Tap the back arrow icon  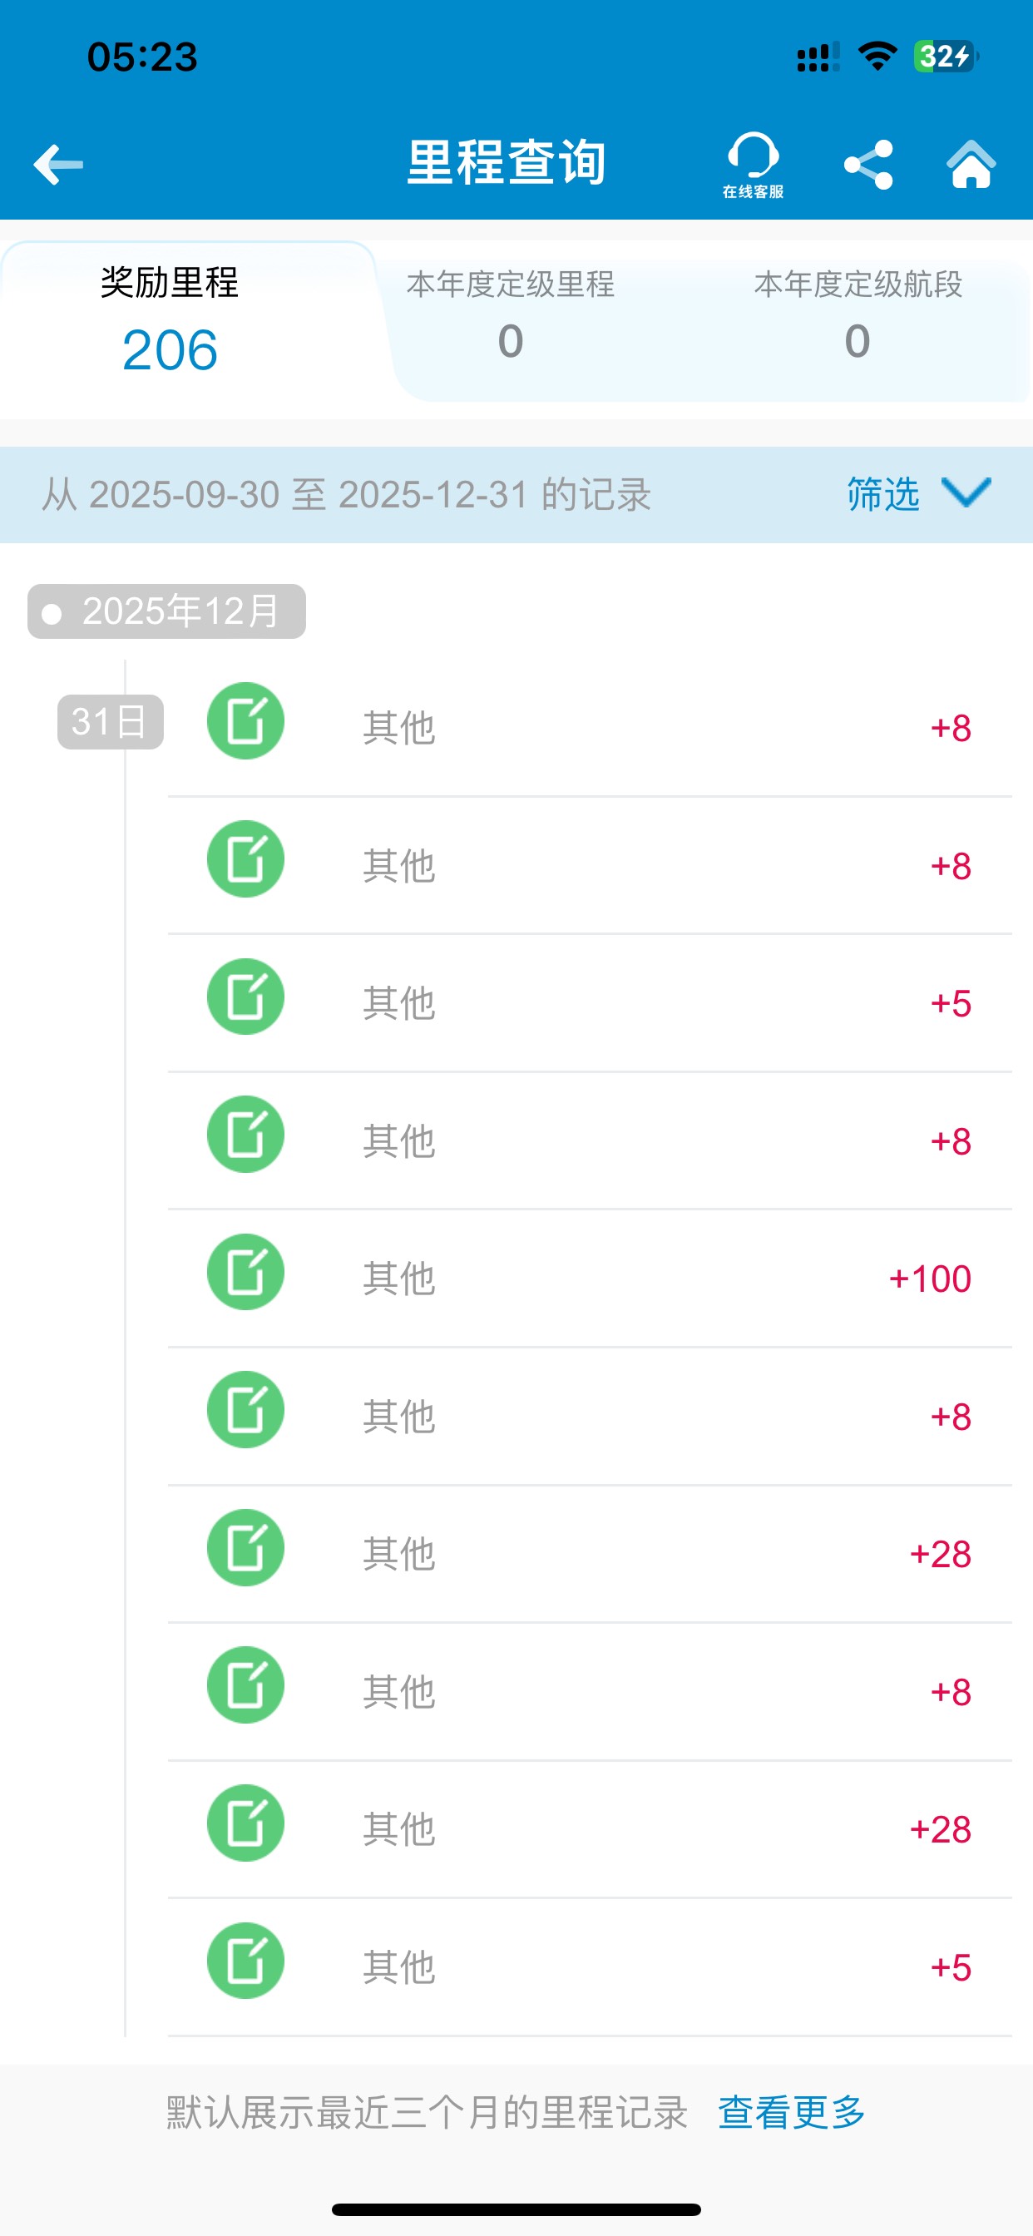(58, 164)
